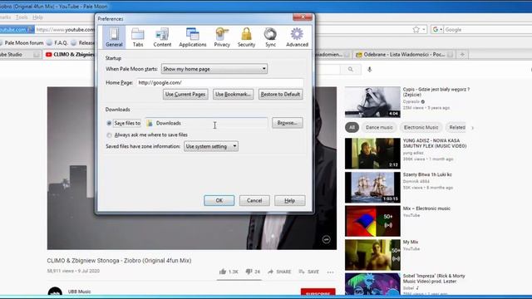The height and width of the screenshot is (299, 532).
Task: Click the Home Page URL field
Action: click(219, 82)
